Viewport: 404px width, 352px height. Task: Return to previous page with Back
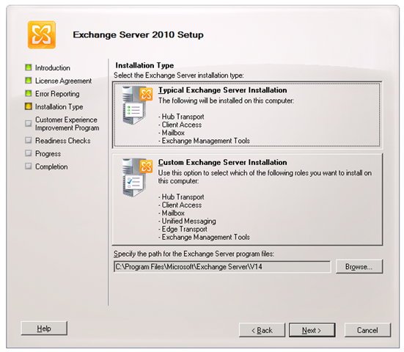click(x=262, y=330)
